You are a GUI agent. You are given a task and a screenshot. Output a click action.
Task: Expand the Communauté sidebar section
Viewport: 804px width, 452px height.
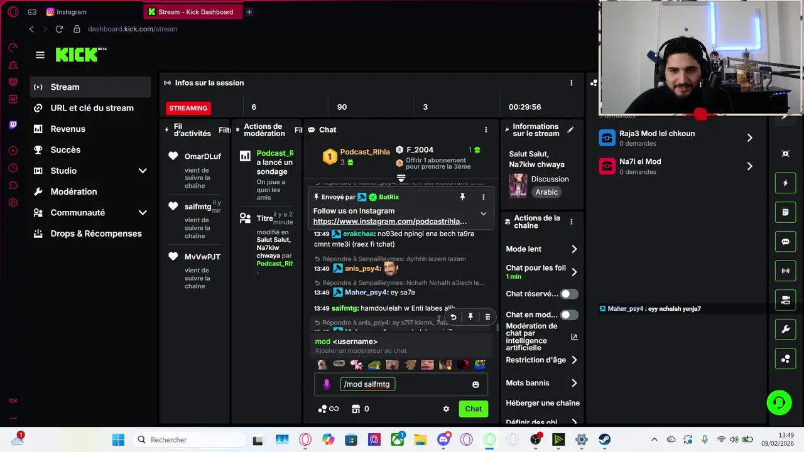[143, 213]
